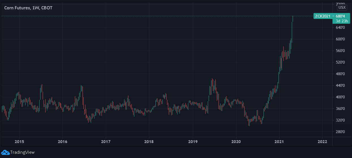Click the 480'0 price scale label
Screen dimensions: 352x158
pyautogui.click(x=340, y=74)
